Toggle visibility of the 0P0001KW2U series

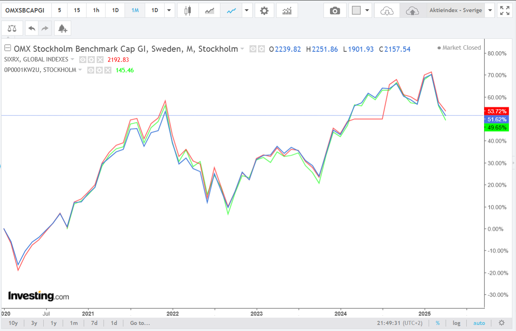point(91,70)
